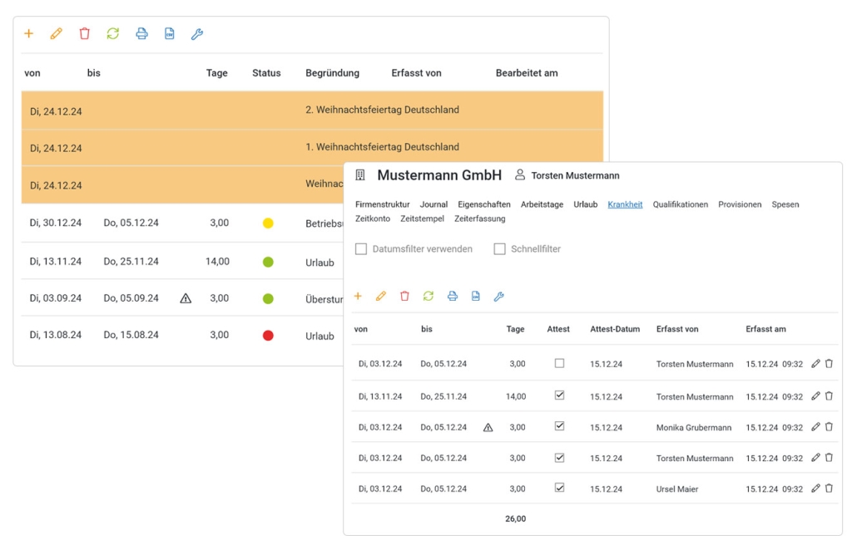Select the Krankheit tab
This screenshot has width=852, height=550.
[625, 204]
